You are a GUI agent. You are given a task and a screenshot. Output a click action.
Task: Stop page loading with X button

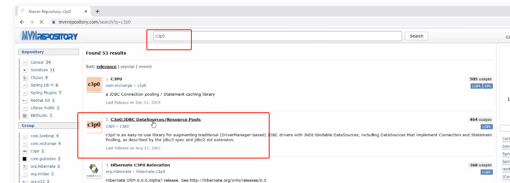click(x=42, y=22)
